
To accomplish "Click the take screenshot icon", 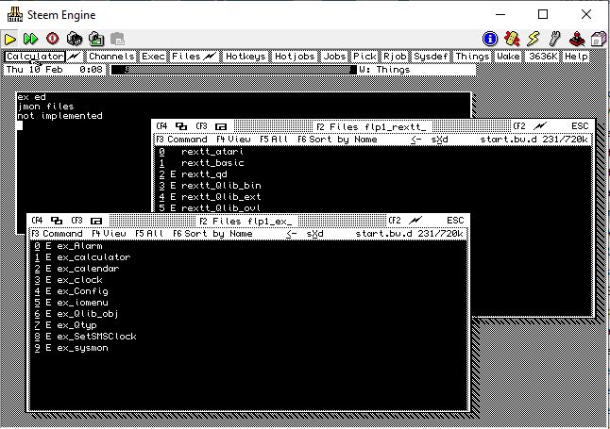I will 96,39.
